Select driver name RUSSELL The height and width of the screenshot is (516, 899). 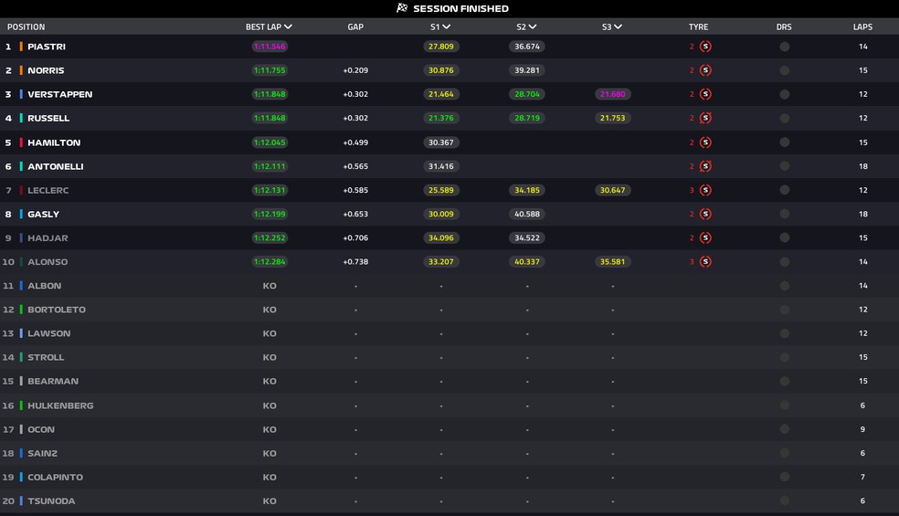(48, 118)
